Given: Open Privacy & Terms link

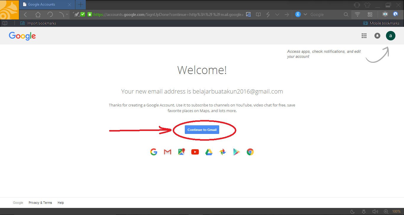Looking at the screenshot, I should (x=40, y=203).
